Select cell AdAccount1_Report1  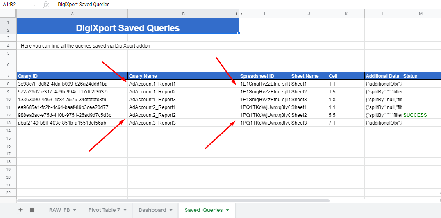pyautogui.click(x=183, y=84)
